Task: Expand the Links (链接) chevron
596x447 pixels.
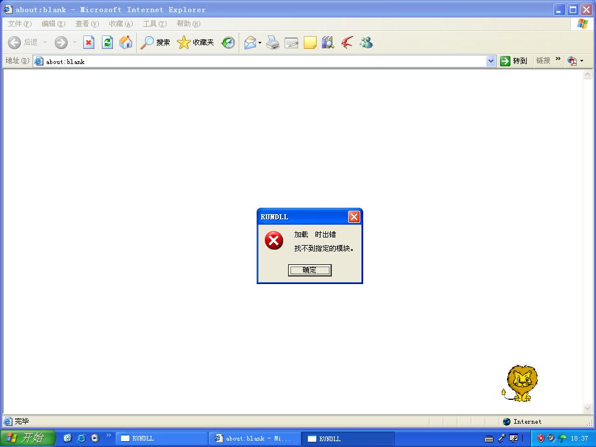Action: pyautogui.click(x=558, y=59)
